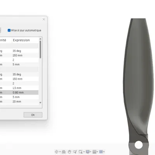Screen dimensions: 155x155
Task: Select the Zoom tool with plus sign
Action: (x=75, y=152)
